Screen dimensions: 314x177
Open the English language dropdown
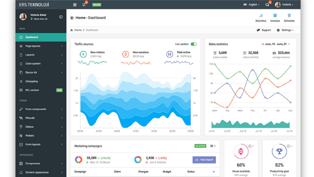pyautogui.click(x=251, y=5)
